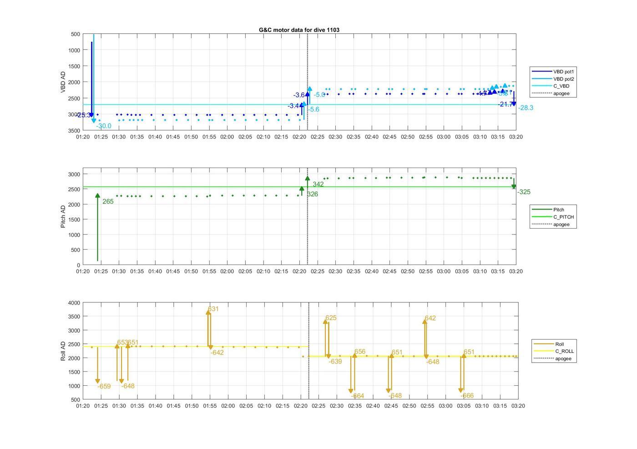
Task: Click the "265" label on the Pitch plot
Action: 108,201
